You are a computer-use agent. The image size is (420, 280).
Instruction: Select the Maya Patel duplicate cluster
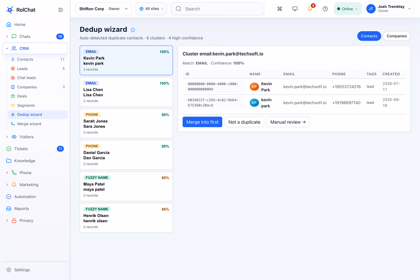pos(126,186)
